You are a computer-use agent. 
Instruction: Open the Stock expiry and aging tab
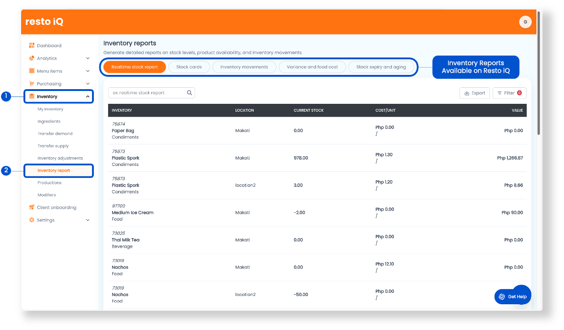pos(381,67)
